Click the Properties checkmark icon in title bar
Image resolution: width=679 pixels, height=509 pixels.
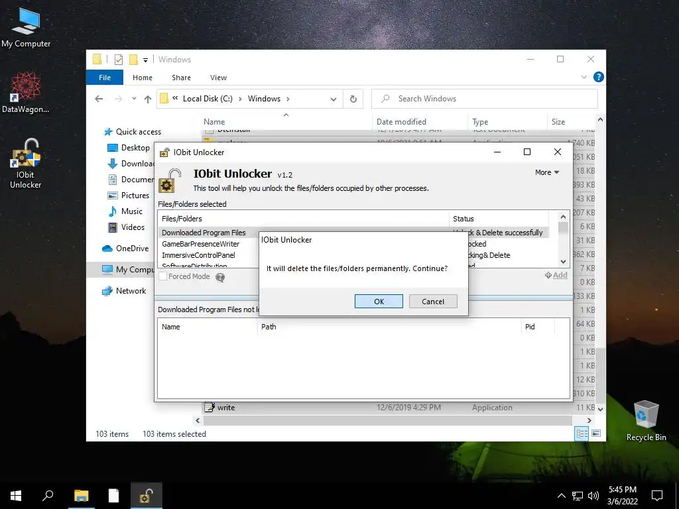pos(119,59)
